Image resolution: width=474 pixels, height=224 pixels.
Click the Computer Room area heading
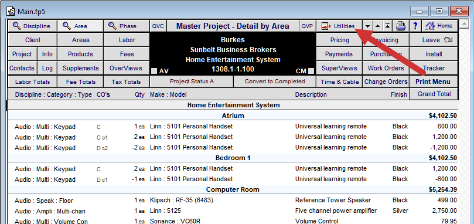pyautogui.click(x=233, y=189)
